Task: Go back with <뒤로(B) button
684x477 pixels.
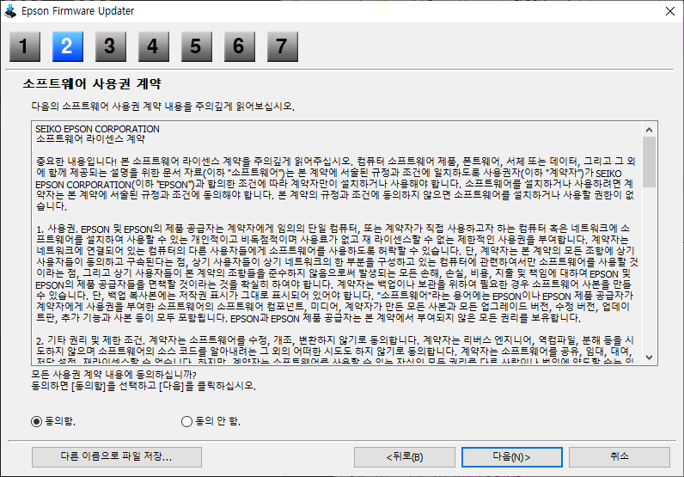Action: [x=405, y=457]
